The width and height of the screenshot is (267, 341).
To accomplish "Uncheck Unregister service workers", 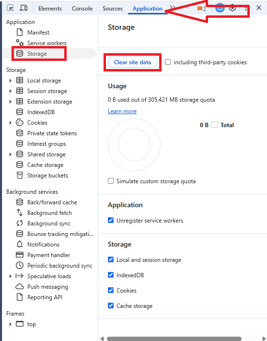I will tap(111, 220).
